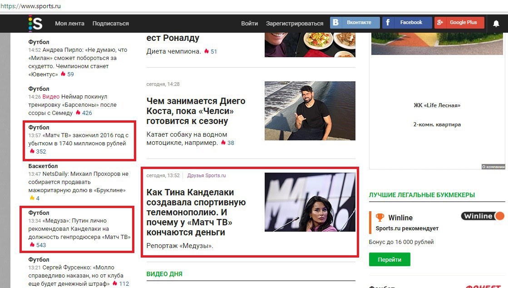Sign in with Facebook button
This screenshot has width=508, height=288.
click(x=407, y=22)
